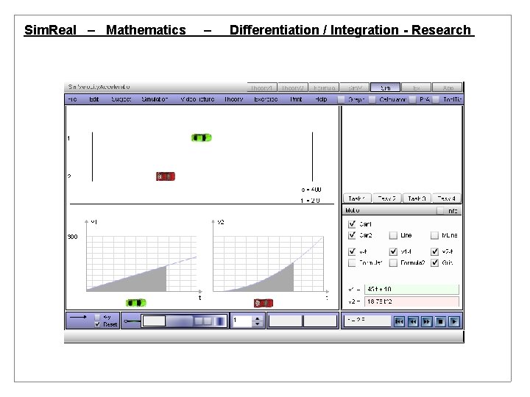Screen dimensions: 530x397
Task: Open the Subject menu
Action: click(121, 99)
